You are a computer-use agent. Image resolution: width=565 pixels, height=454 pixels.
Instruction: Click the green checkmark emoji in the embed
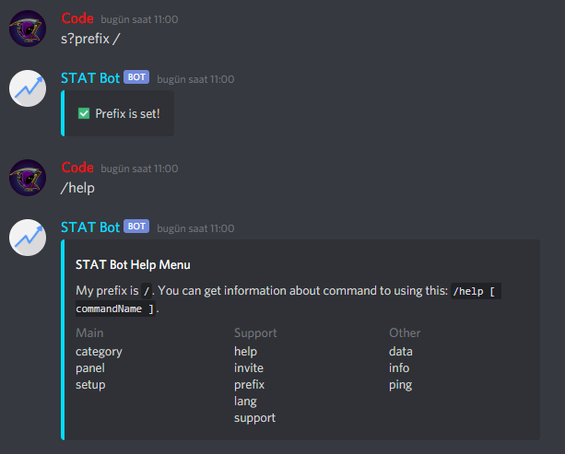click(x=84, y=113)
